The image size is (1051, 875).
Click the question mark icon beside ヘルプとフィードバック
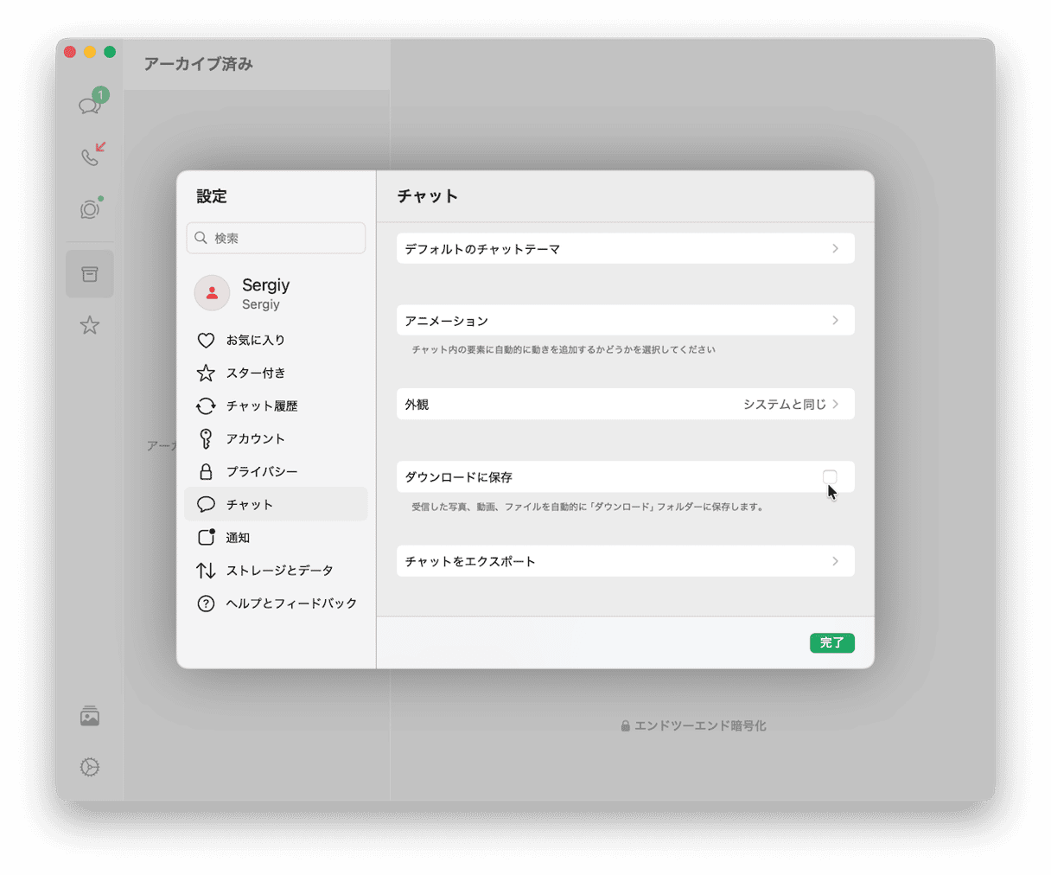tap(206, 603)
